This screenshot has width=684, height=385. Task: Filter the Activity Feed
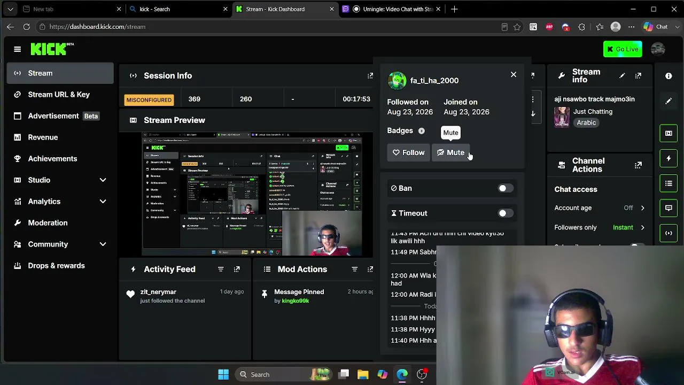[221, 269]
